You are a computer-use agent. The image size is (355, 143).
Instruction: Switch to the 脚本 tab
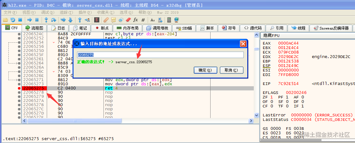point(207,28)
